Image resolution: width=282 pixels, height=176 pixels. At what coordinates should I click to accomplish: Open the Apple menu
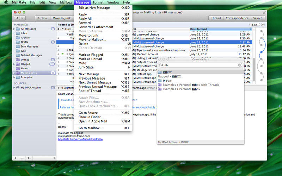click(x=6, y=2)
